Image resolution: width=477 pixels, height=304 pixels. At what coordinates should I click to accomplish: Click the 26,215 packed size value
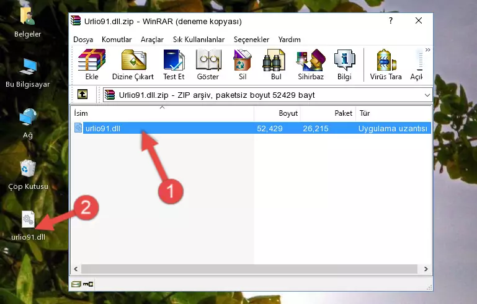(316, 128)
